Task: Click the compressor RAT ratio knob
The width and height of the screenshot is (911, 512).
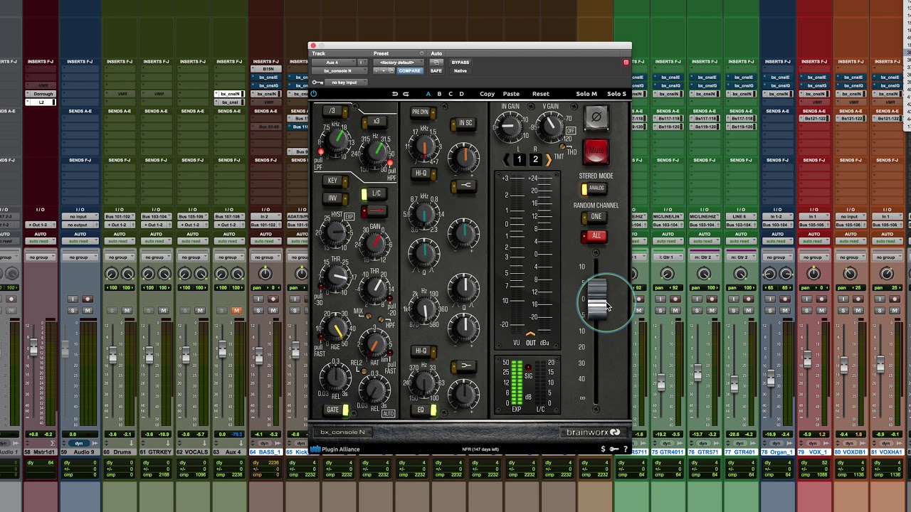Action: pos(374,343)
